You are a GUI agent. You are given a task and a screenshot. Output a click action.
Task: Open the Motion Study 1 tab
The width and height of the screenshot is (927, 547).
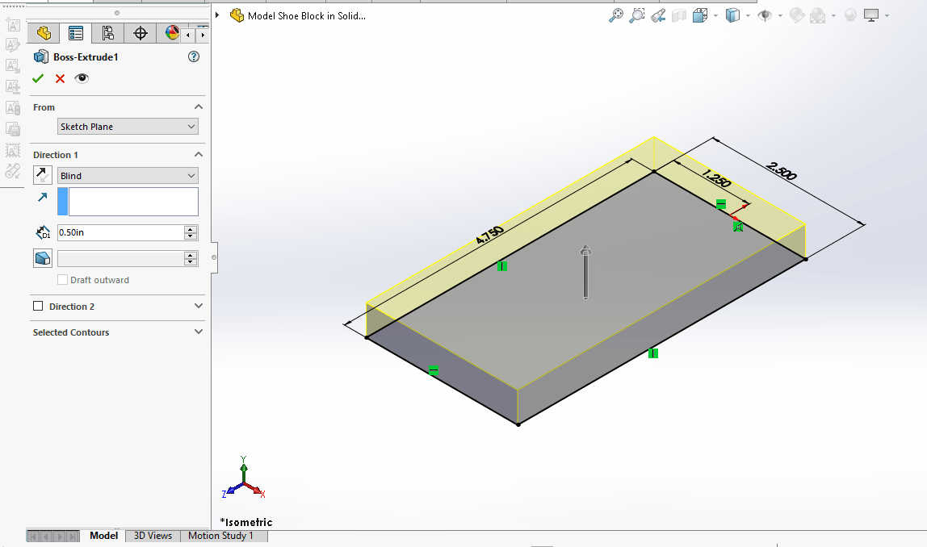(x=220, y=536)
